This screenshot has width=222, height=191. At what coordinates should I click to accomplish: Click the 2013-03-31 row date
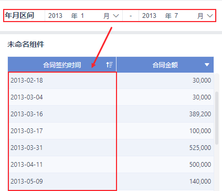pyautogui.click(x=27, y=148)
